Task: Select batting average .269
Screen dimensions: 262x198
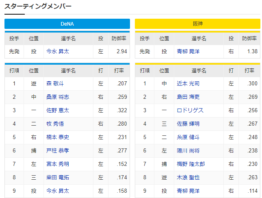Action: click(x=252, y=97)
